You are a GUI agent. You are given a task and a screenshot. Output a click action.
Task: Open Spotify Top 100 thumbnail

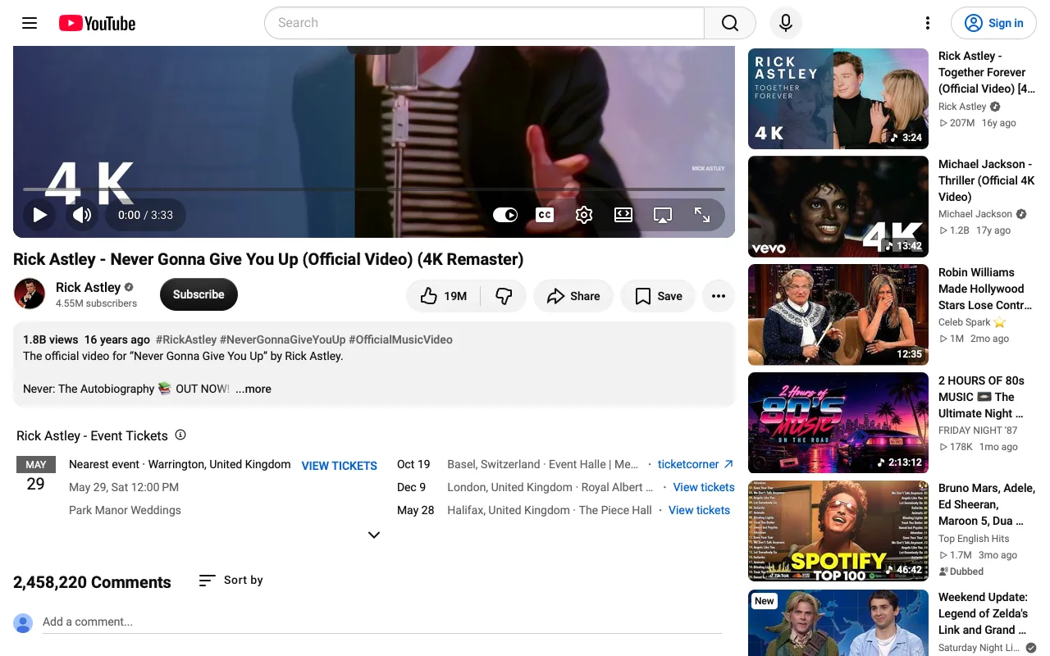(x=838, y=531)
